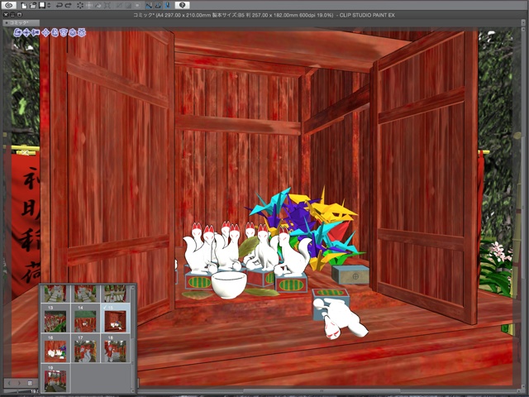529x397 pixels.
Task: Expand the save options arrows
Action: (49, 5)
